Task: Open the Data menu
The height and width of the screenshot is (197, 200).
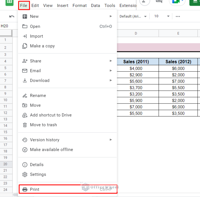Action: [96, 5]
